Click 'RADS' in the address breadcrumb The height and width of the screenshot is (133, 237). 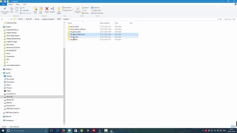click(x=59, y=19)
